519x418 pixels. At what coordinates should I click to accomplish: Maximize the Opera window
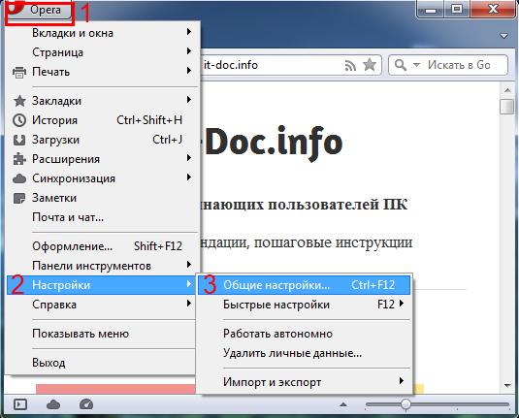tap(457, 9)
